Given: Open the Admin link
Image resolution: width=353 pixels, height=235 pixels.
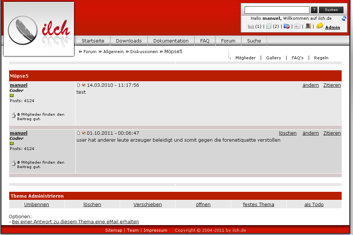Looking at the screenshot, I should click(332, 27).
